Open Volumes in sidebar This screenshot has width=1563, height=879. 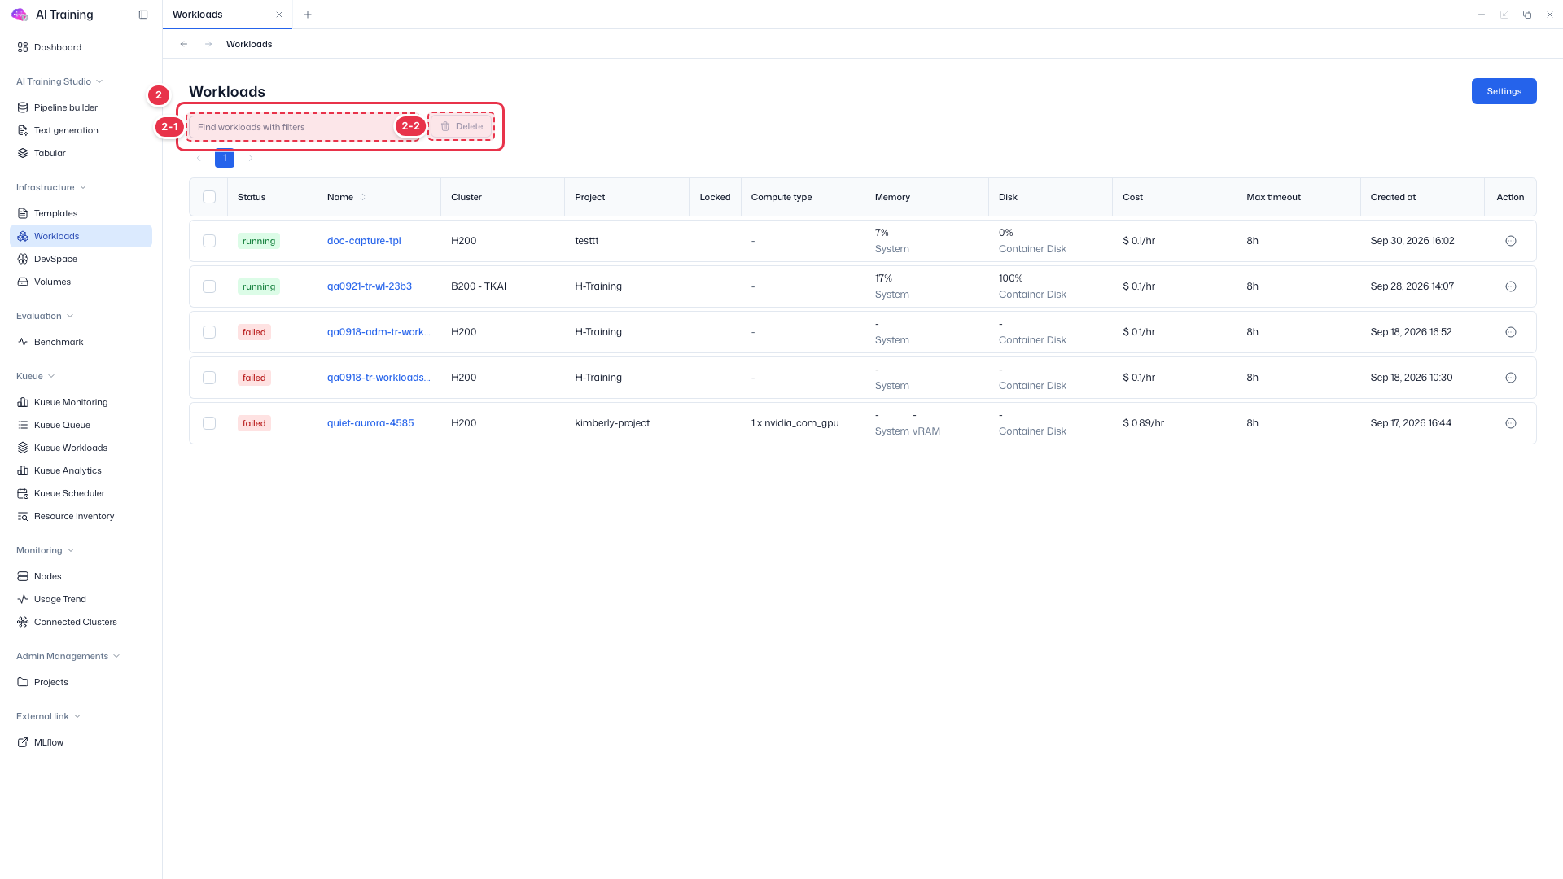click(81, 282)
